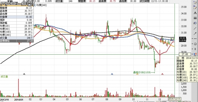Click the 漲跌 row showing 0.00
The image size is (198, 102).
17,20
